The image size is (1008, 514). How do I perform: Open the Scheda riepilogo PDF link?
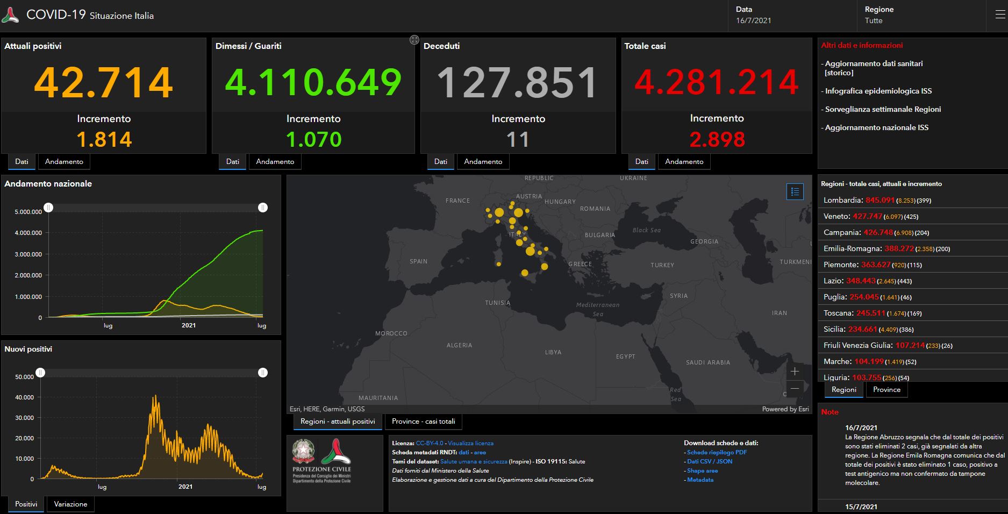point(717,452)
